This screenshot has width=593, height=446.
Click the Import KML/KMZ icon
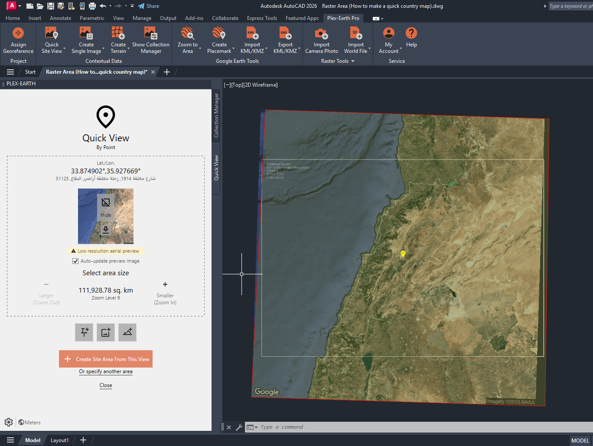(x=252, y=33)
